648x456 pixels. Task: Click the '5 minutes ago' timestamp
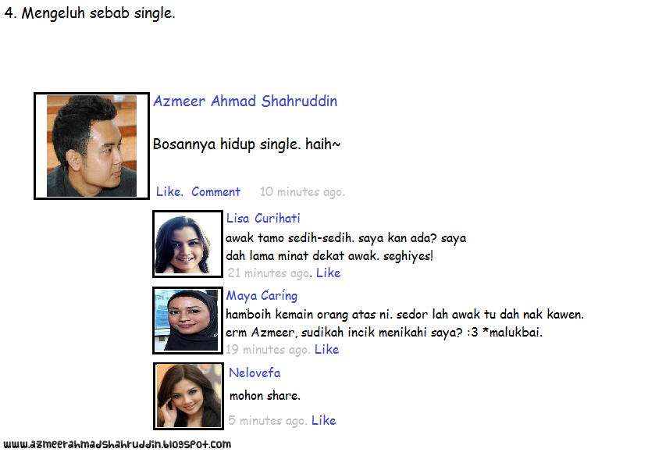click(267, 420)
